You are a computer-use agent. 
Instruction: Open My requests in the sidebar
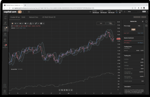tap(5, 46)
